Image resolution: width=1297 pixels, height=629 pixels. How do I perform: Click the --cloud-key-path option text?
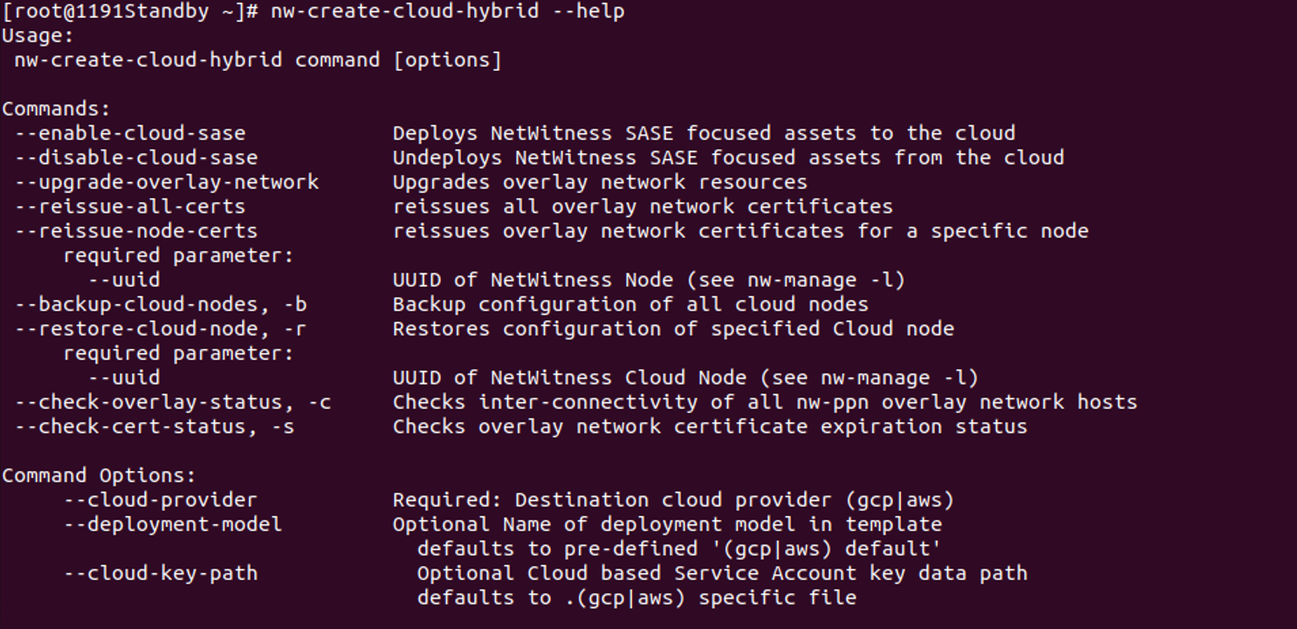tap(161, 574)
